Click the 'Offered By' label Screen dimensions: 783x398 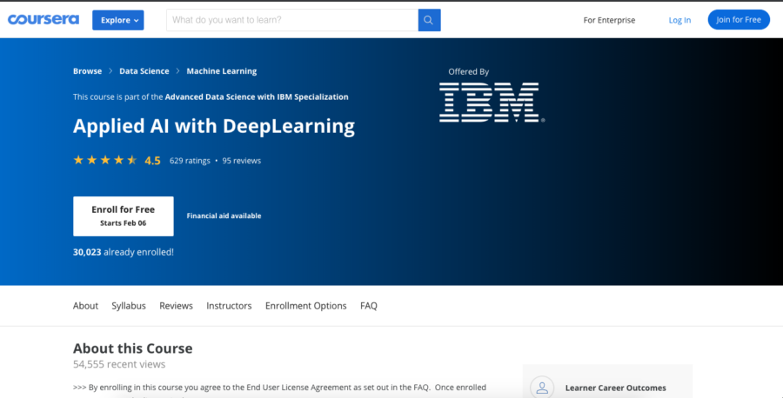[468, 72]
